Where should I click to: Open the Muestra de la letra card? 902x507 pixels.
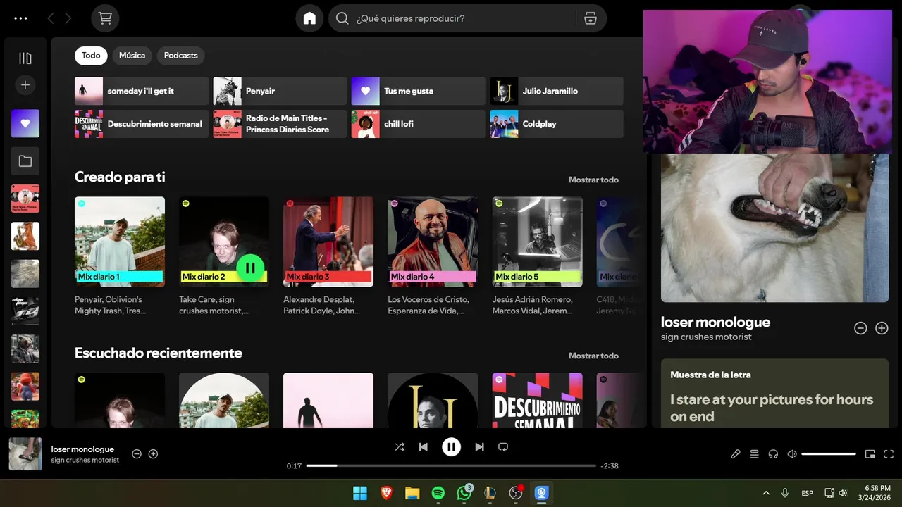[x=774, y=393]
